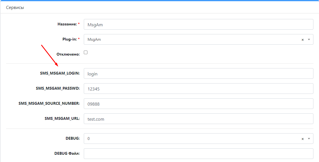Expand the DEBUG dropdown arrow
The height and width of the screenshot is (162, 319).
click(309, 139)
